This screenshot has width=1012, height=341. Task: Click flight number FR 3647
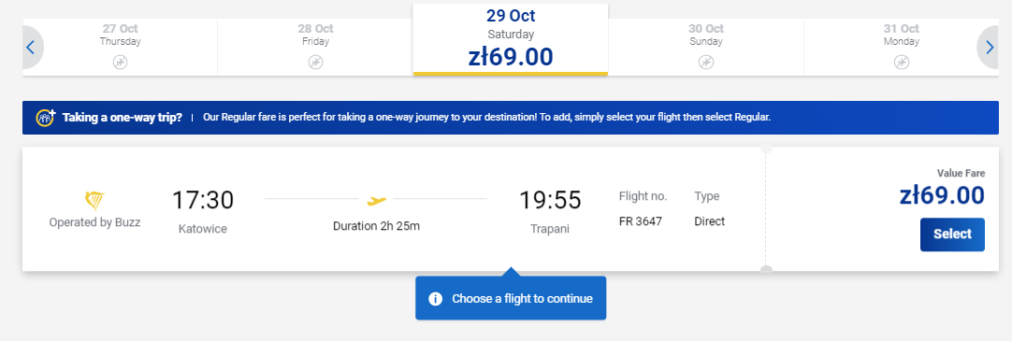[x=641, y=221]
